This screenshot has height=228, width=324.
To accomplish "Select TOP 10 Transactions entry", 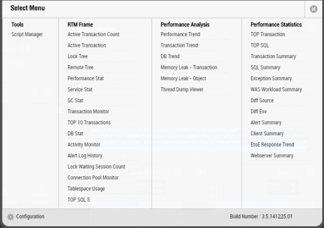I will (89, 122).
